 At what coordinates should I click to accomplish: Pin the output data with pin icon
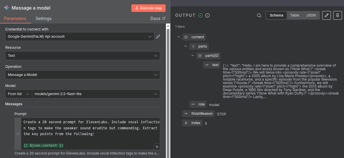[x=337, y=15]
